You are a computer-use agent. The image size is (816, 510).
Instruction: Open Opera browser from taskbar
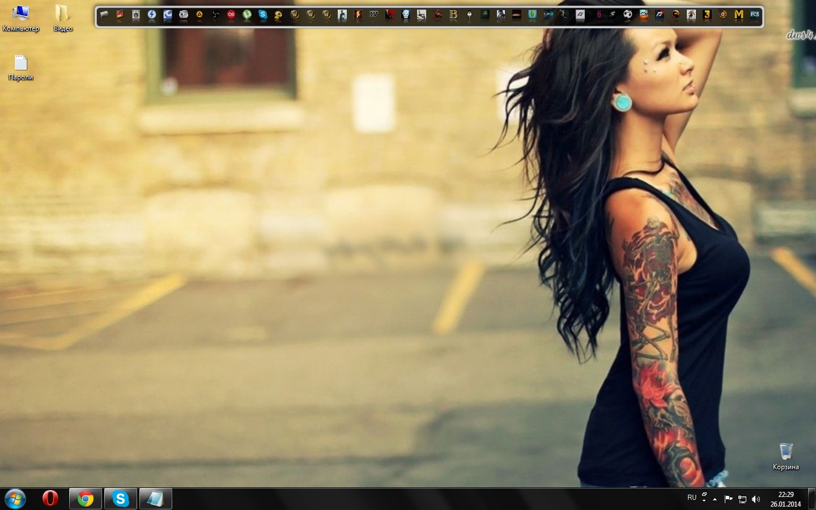[x=50, y=499]
